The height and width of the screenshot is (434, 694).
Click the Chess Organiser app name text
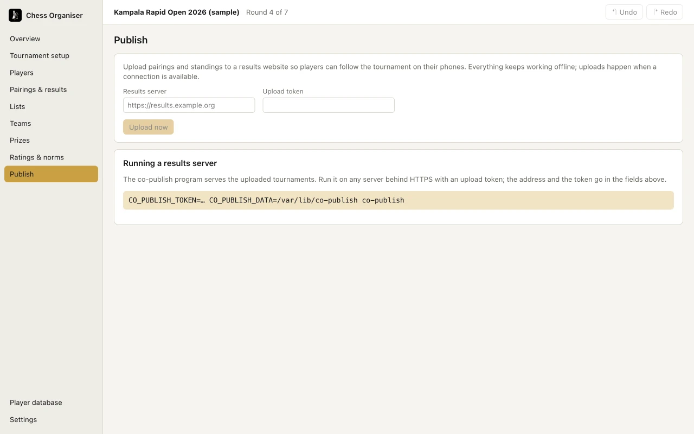(x=54, y=15)
